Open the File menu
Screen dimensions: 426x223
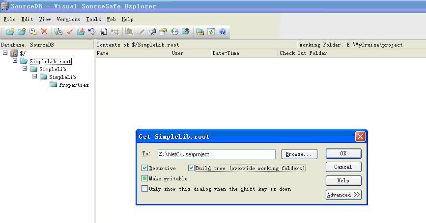[9, 19]
